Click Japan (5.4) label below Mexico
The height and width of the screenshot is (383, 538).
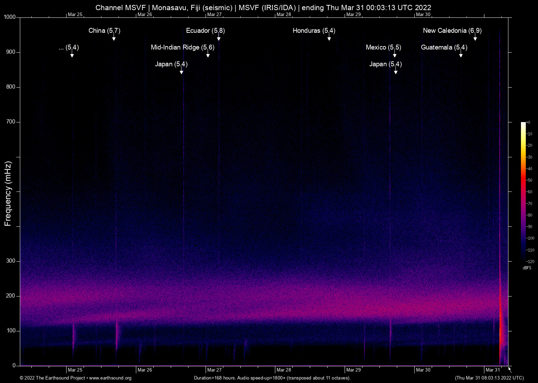[x=385, y=64]
